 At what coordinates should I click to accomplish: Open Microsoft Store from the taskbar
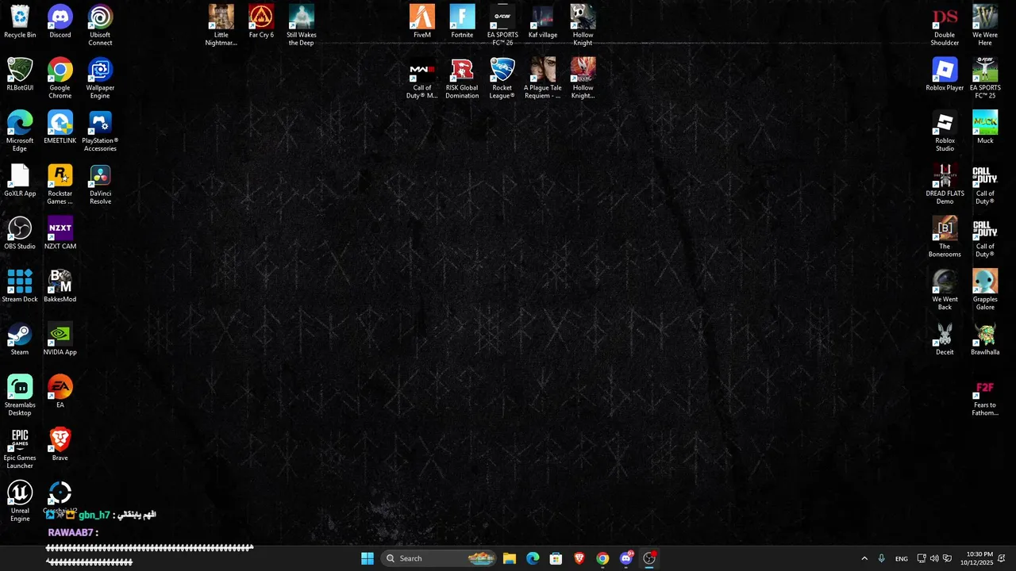(x=556, y=558)
